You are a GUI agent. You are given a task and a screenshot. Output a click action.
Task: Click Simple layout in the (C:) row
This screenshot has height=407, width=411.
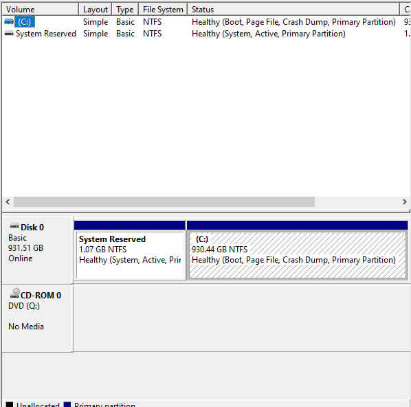(x=96, y=22)
